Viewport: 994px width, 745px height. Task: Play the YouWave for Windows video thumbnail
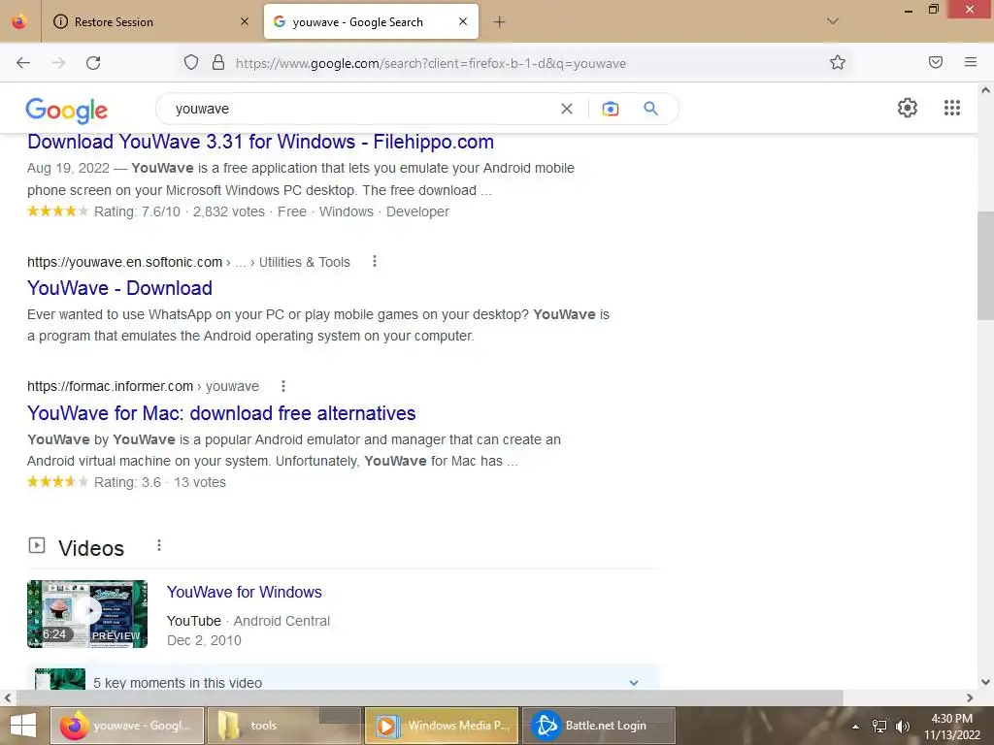[x=87, y=614]
